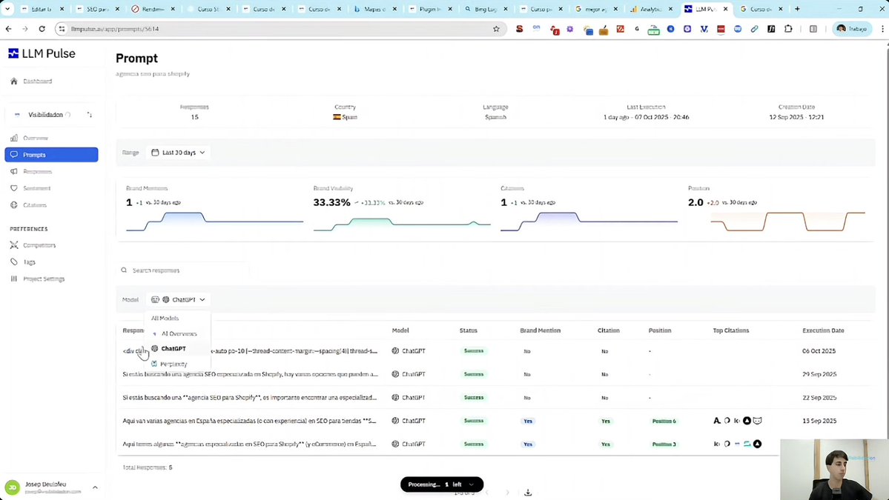Open Project Settings sliders icon
The width and height of the screenshot is (889, 500).
pos(14,279)
